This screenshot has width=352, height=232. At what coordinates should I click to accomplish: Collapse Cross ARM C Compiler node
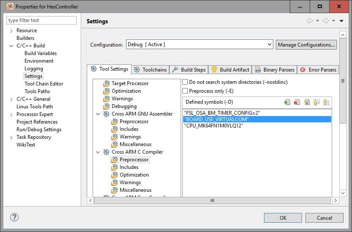point(98,152)
